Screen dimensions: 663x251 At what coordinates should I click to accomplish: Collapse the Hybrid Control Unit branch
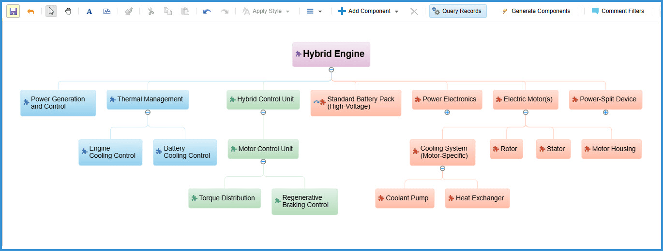coord(263,112)
